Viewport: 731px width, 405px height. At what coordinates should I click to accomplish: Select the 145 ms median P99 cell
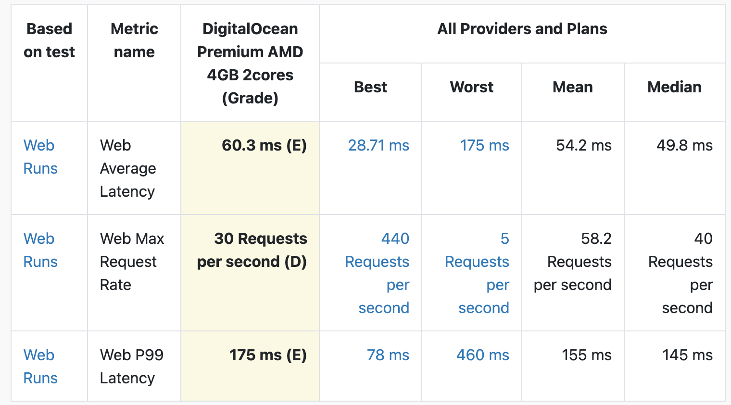click(x=687, y=355)
